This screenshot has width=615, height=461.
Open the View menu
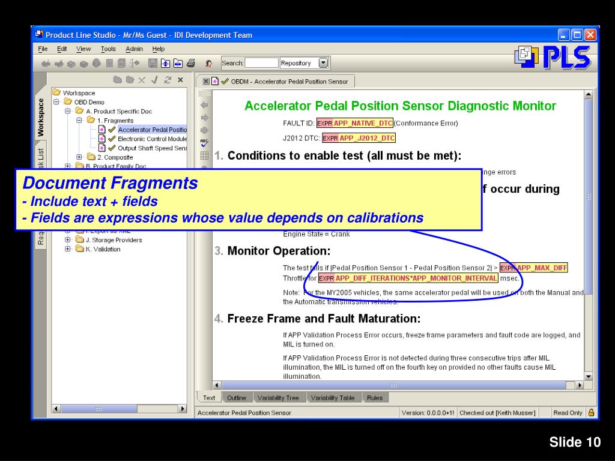[x=83, y=49]
